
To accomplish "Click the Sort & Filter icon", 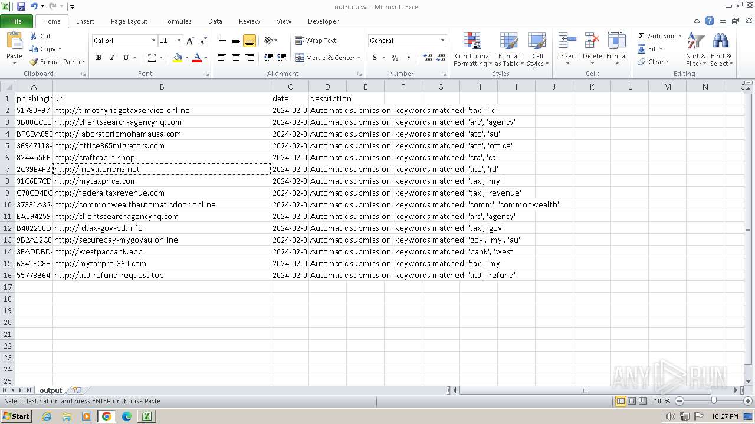I will 696,41.
